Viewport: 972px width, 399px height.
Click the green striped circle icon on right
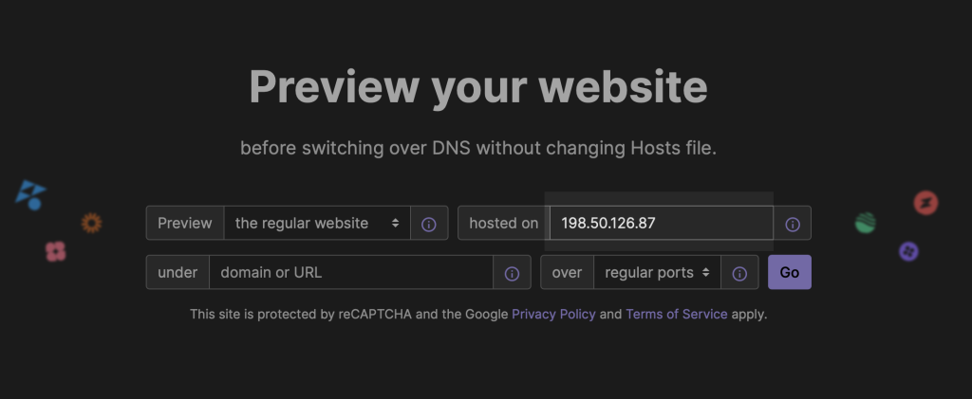click(865, 224)
